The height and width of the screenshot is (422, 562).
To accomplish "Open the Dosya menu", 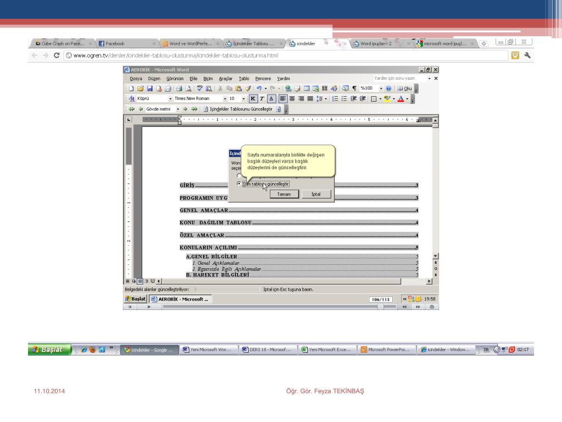I will (x=136, y=79).
